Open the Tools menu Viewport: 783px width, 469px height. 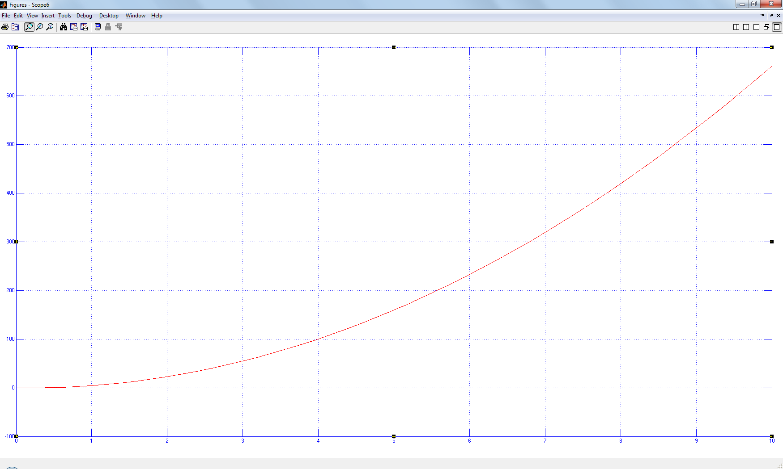(64, 16)
